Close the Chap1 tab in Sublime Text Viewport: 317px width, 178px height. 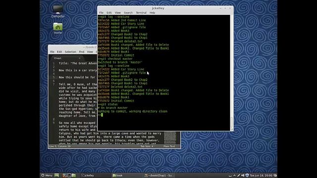(x=79, y=58)
